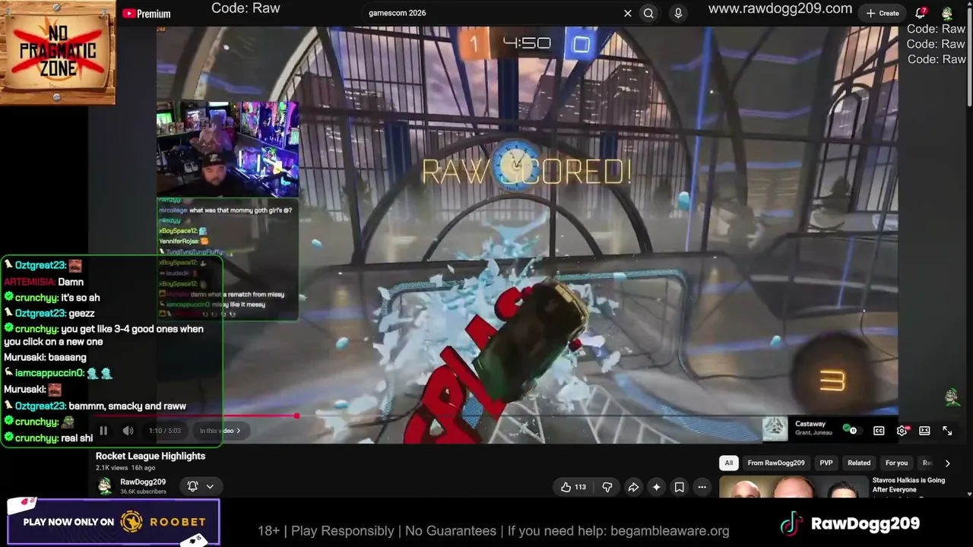Image resolution: width=973 pixels, height=547 pixels.
Task: Like the video with 113 likes
Action: point(573,487)
